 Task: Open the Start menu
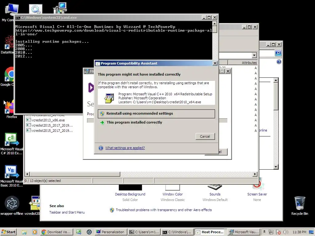click(8, 232)
